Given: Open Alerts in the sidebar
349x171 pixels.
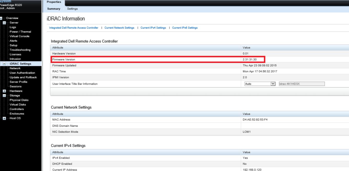Looking at the screenshot, I should click(x=13, y=41).
